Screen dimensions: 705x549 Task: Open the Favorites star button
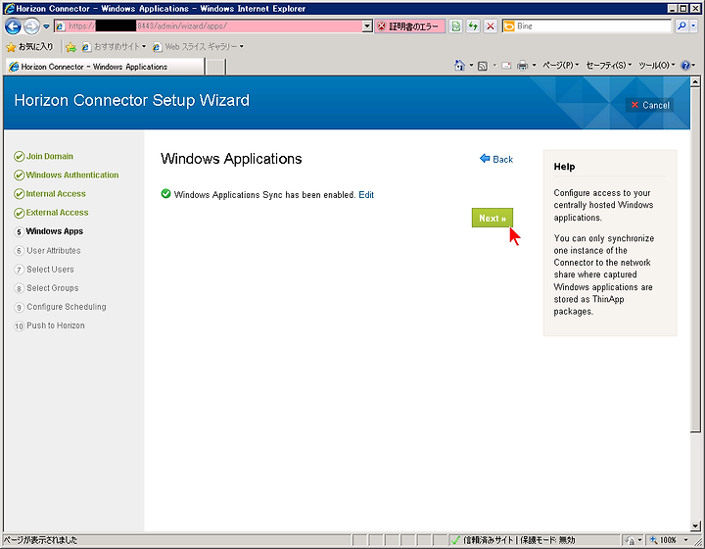point(29,46)
